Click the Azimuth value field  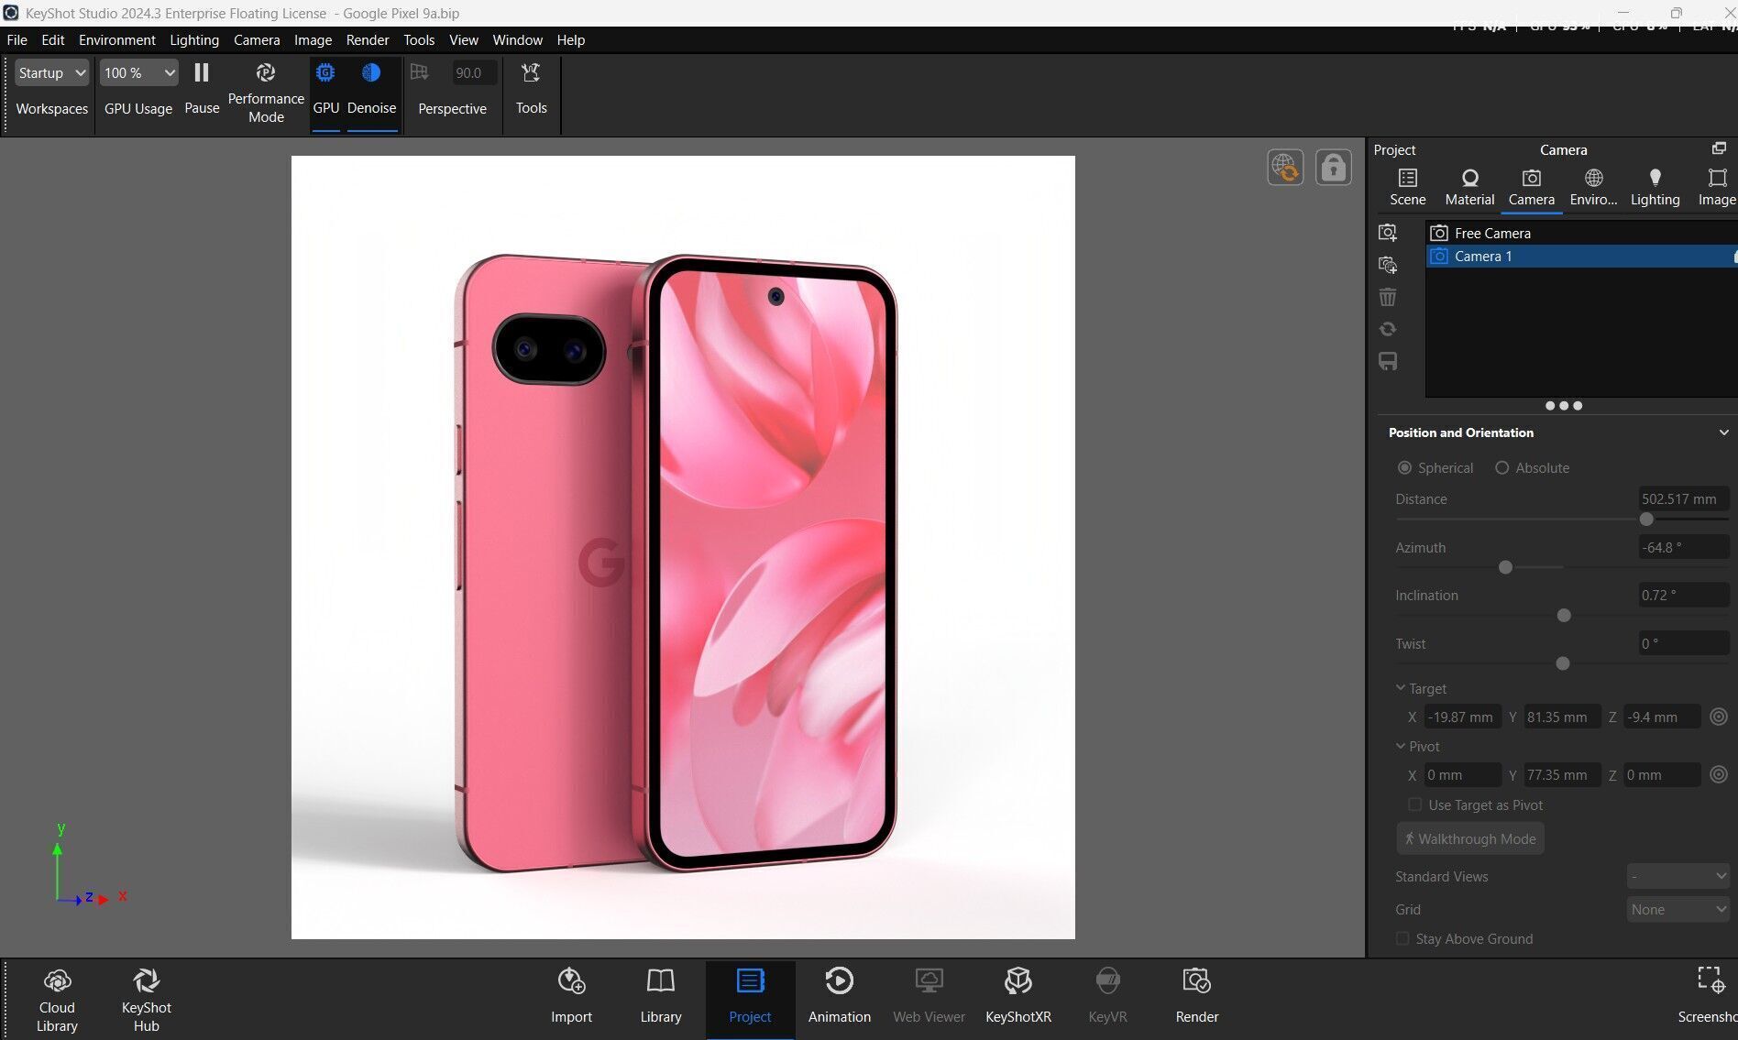(x=1683, y=547)
